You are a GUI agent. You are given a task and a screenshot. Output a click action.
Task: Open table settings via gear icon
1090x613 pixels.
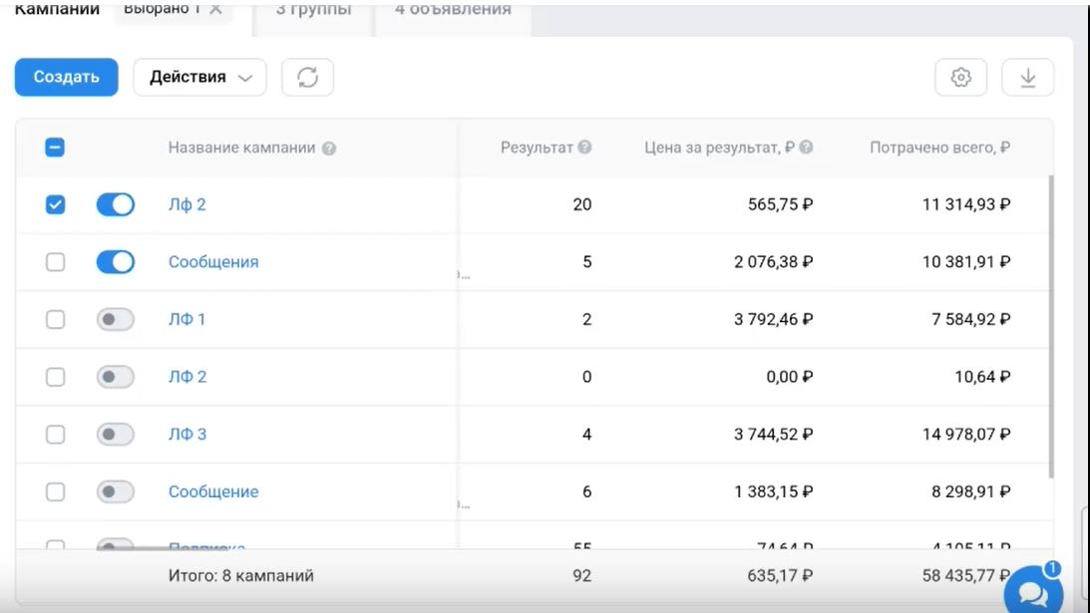point(960,78)
